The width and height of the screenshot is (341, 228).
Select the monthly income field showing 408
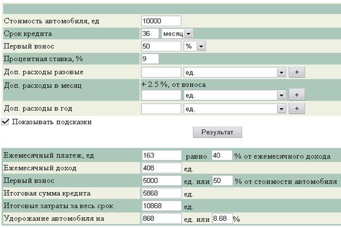161,168
